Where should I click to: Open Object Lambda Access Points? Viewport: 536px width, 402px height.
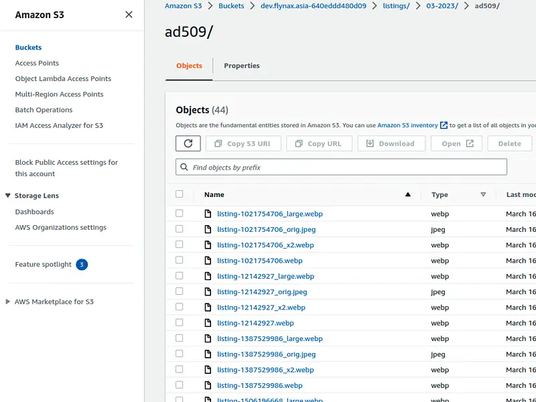click(x=63, y=78)
